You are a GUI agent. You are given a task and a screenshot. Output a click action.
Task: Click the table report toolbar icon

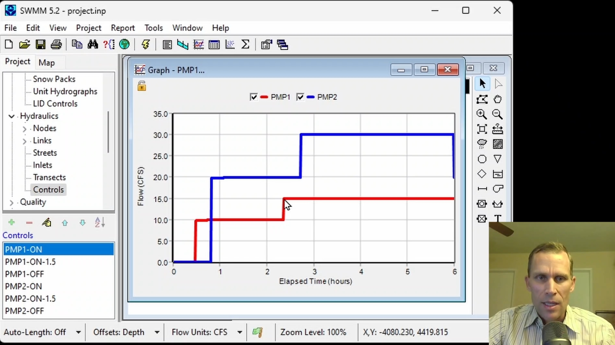click(214, 45)
